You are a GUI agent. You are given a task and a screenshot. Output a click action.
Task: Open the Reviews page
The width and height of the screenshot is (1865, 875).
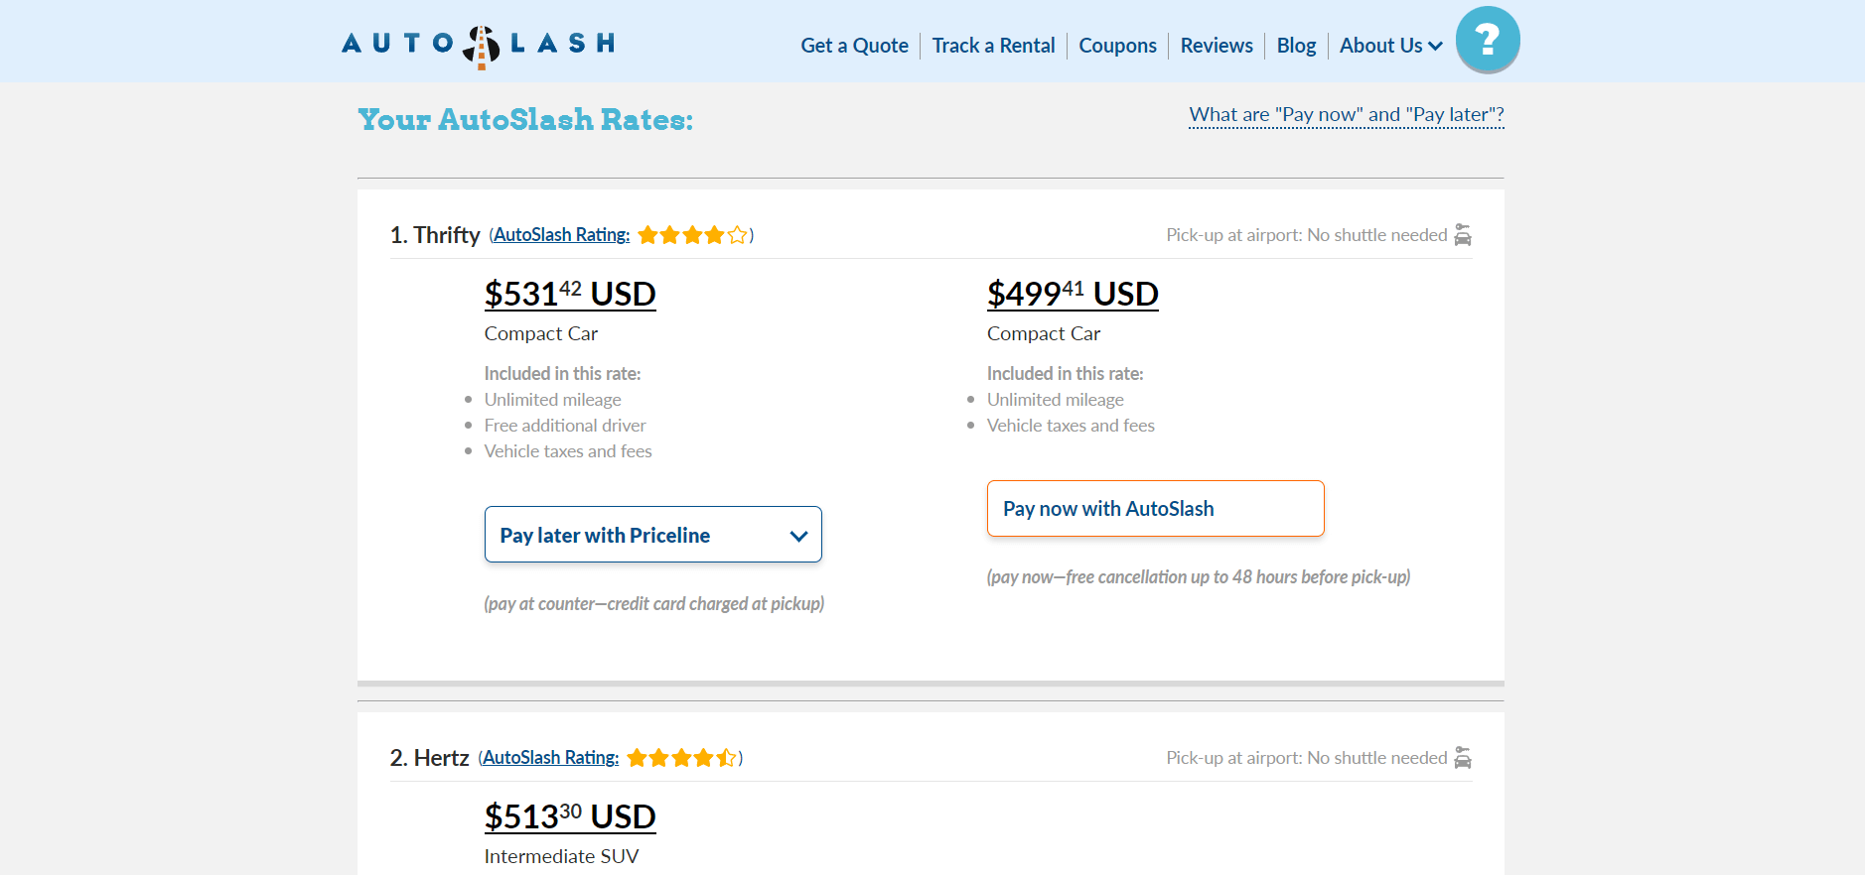[x=1217, y=46]
